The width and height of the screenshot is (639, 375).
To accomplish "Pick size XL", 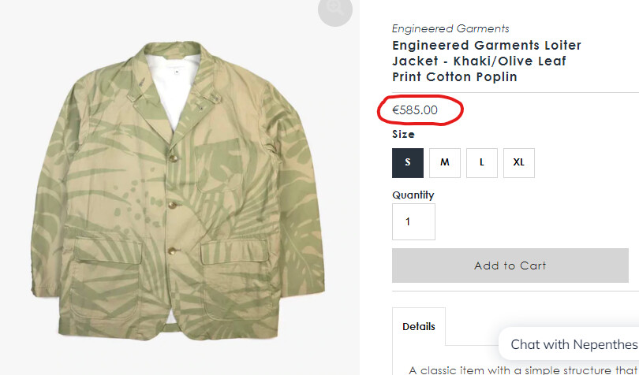I will pyautogui.click(x=518, y=162).
